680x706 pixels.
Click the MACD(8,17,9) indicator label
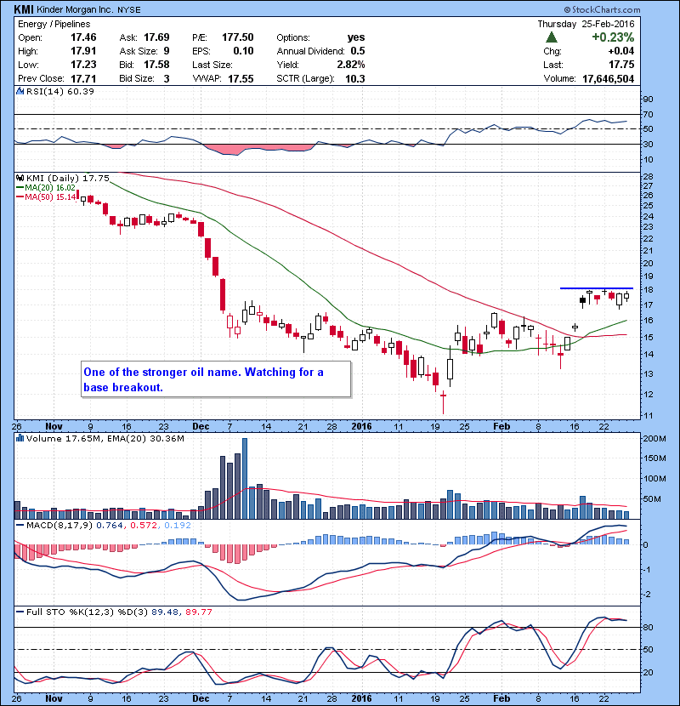(x=59, y=525)
